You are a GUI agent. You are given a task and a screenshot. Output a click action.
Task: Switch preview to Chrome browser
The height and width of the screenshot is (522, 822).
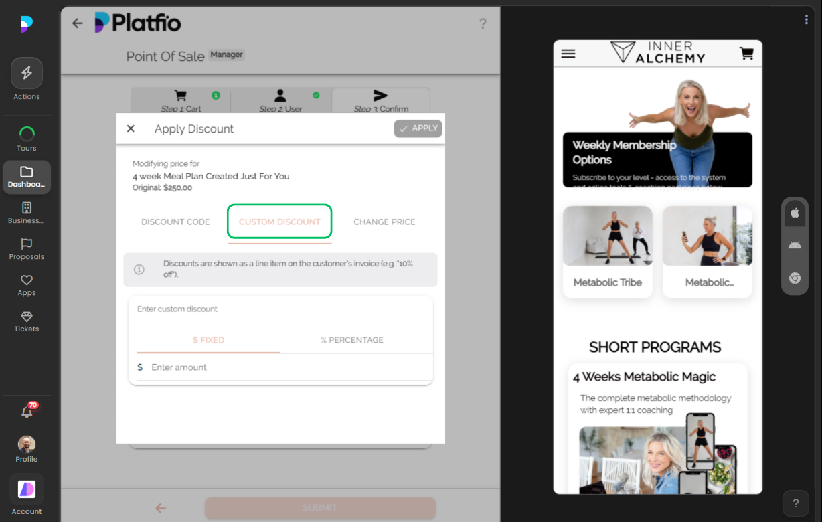(795, 278)
